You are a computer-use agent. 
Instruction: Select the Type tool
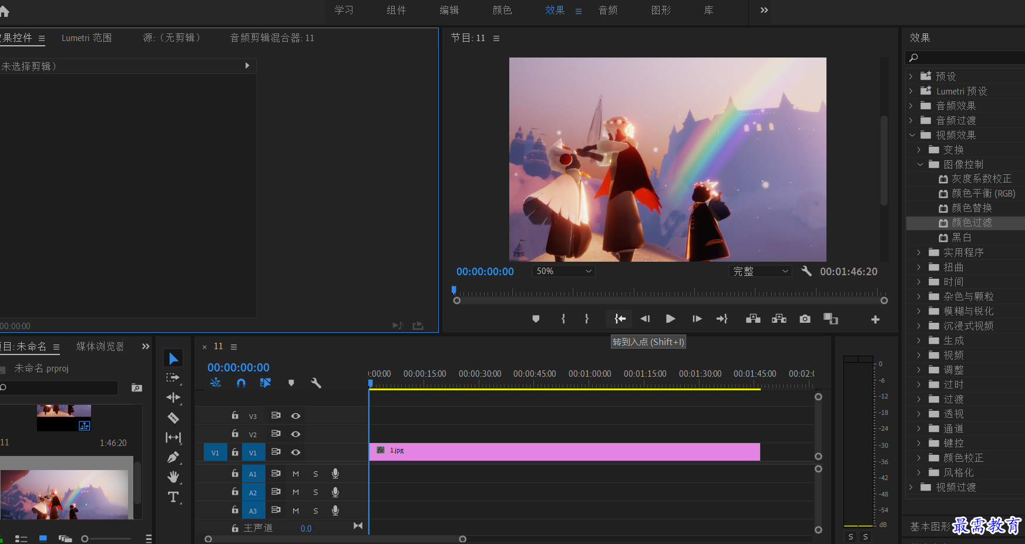click(x=173, y=497)
